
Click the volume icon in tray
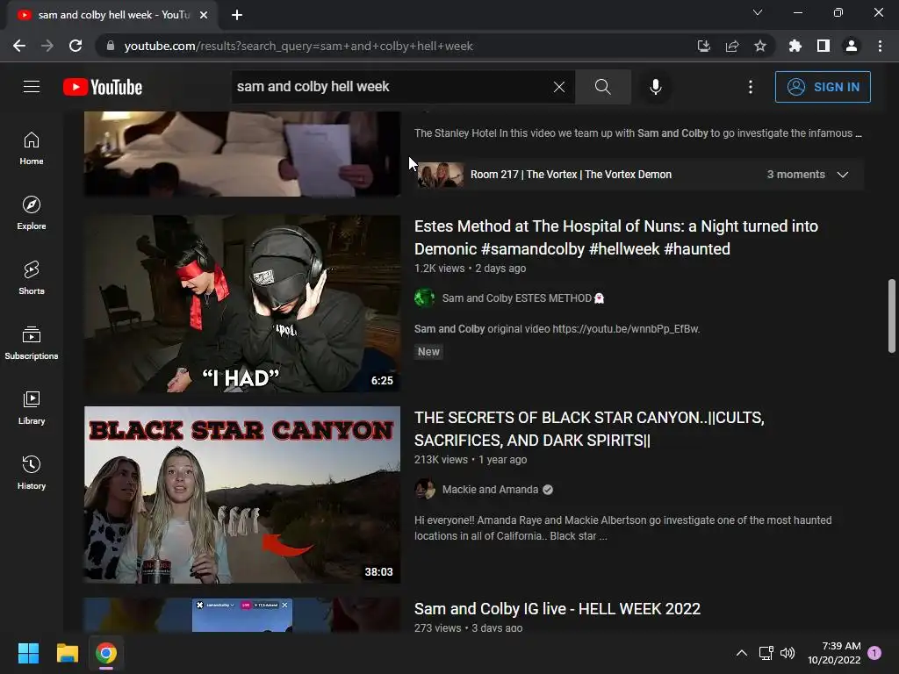788,653
